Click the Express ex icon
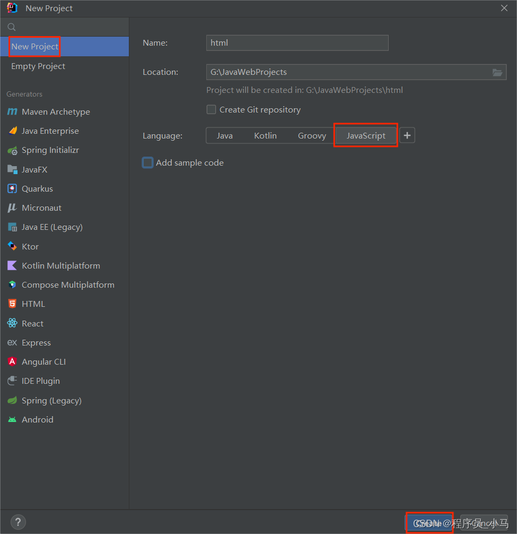 (12, 342)
